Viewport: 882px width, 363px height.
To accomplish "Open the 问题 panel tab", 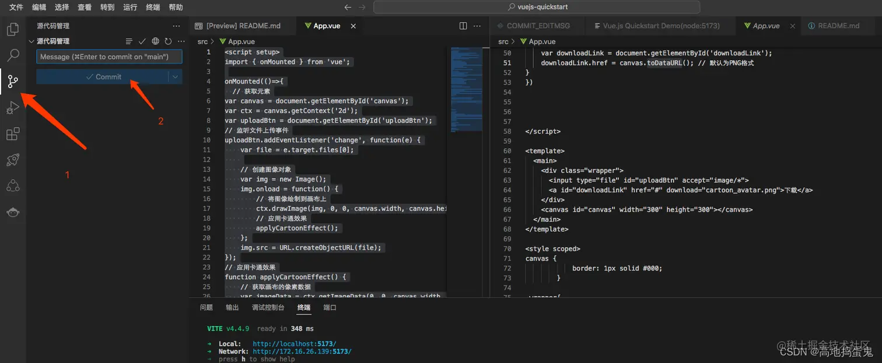I will [x=206, y=308].
